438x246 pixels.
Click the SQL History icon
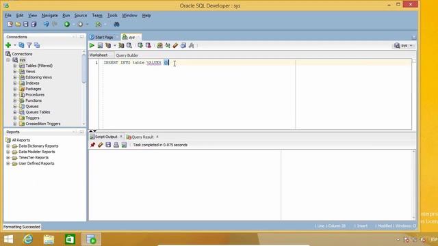click(183, 46)
